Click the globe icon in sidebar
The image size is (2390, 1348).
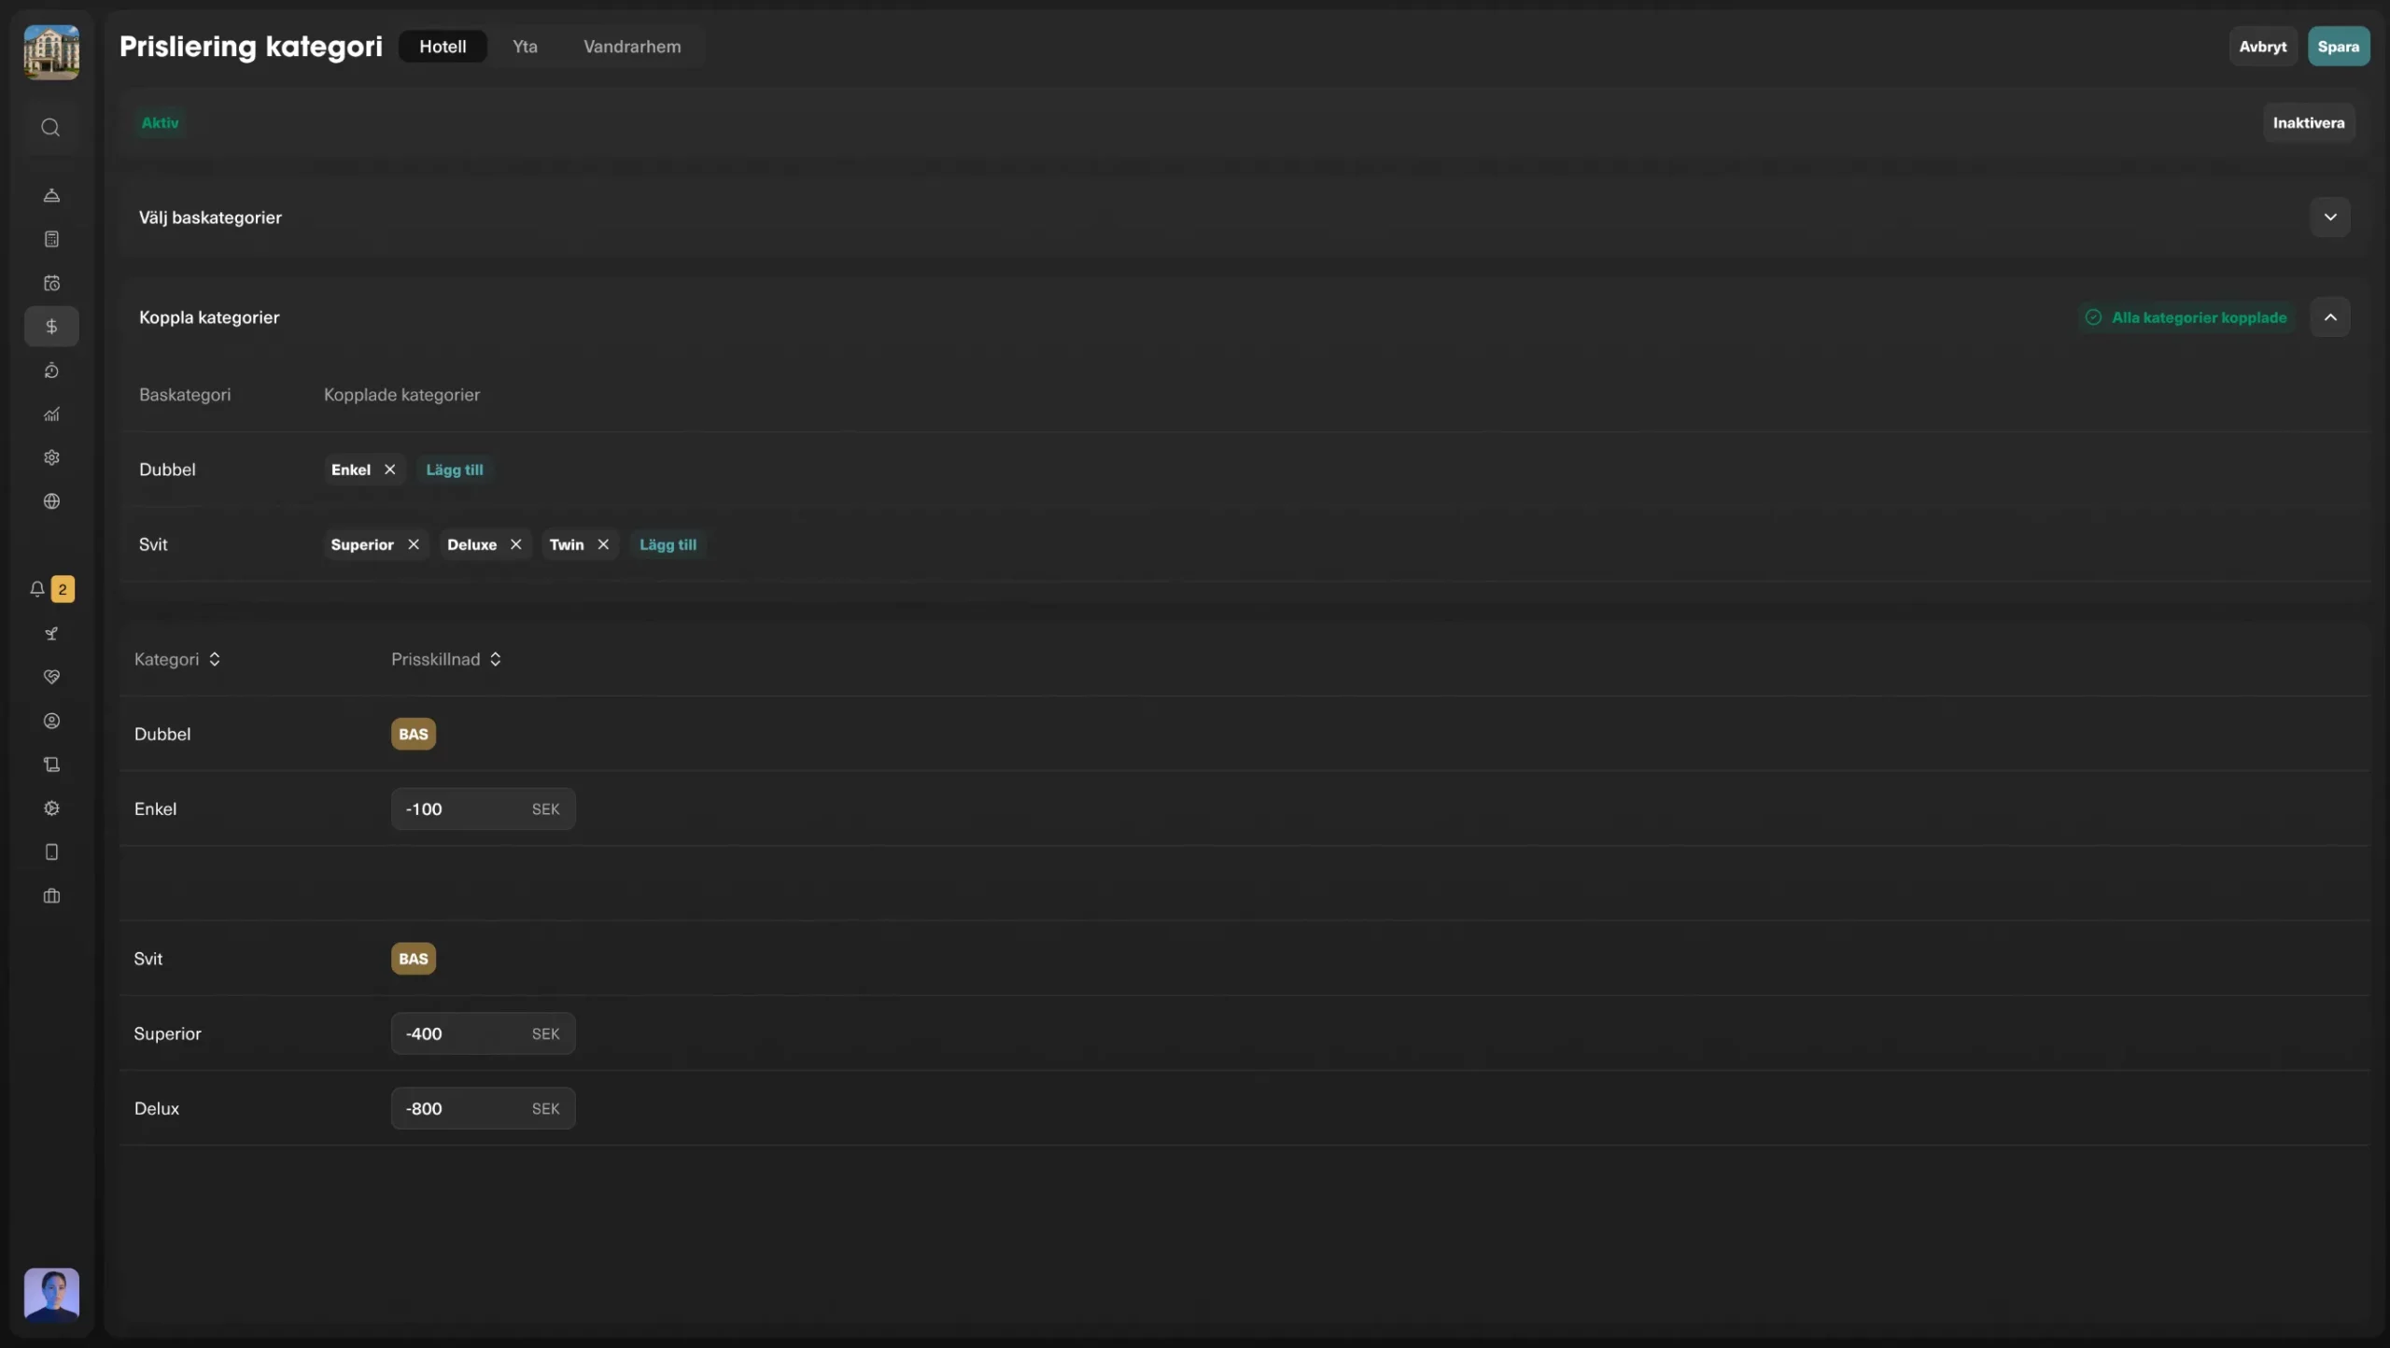click(x=51, y=501)
